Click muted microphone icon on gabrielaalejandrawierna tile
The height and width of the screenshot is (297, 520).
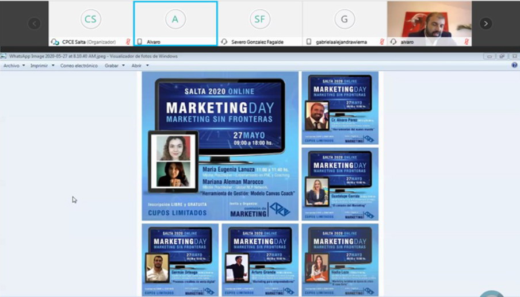click(x=382, y=42)
